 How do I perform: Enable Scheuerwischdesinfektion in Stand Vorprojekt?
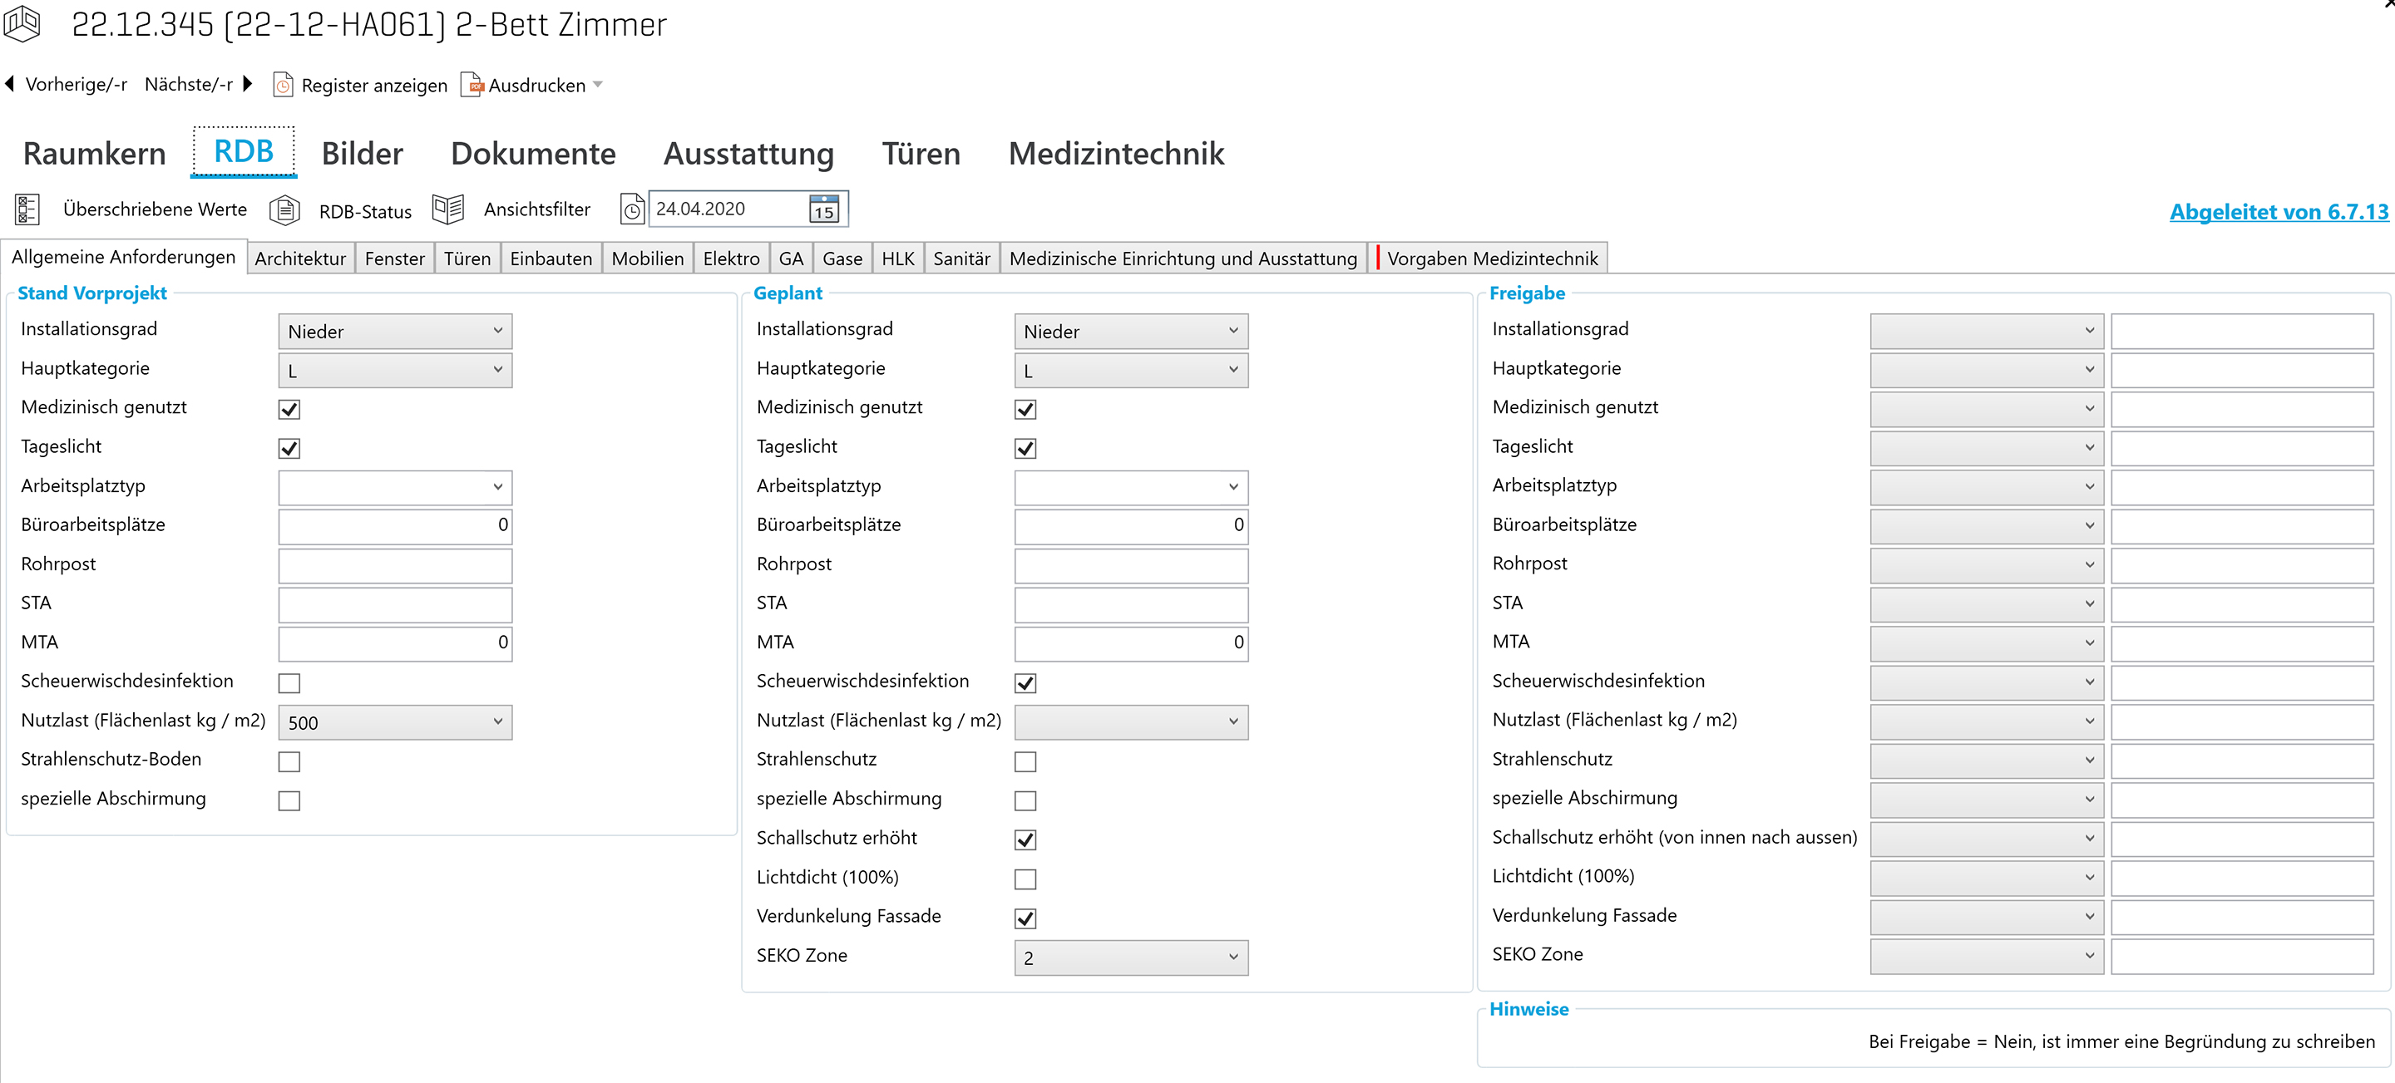tap(289, 683)
